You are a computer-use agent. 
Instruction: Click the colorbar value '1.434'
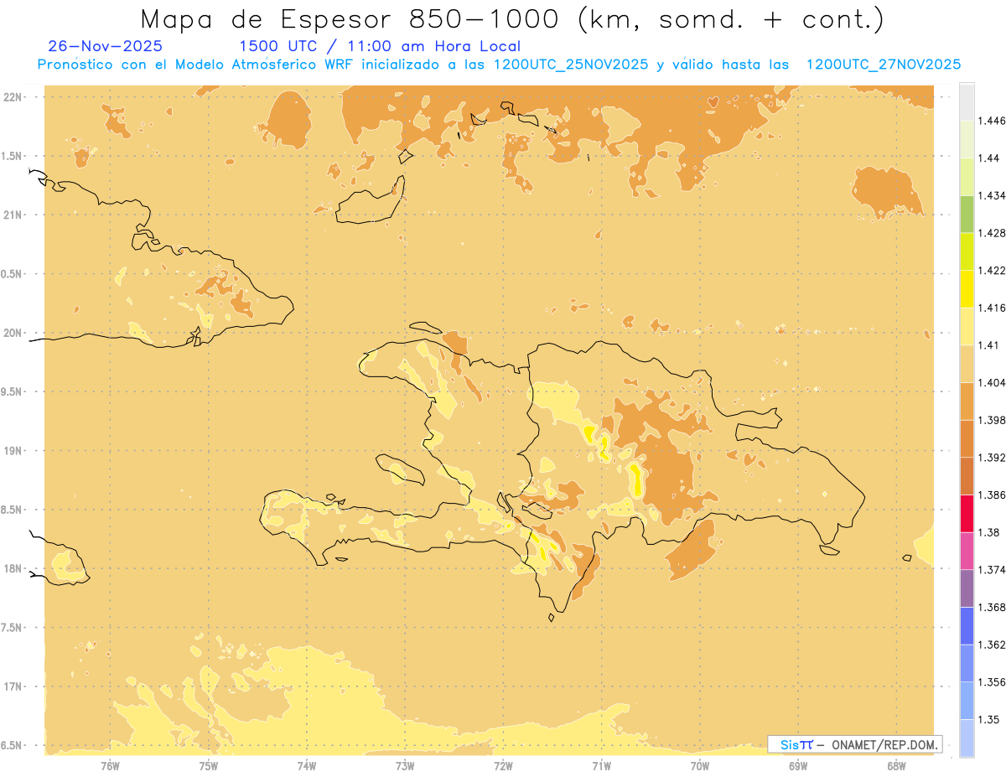pos(992,195)
